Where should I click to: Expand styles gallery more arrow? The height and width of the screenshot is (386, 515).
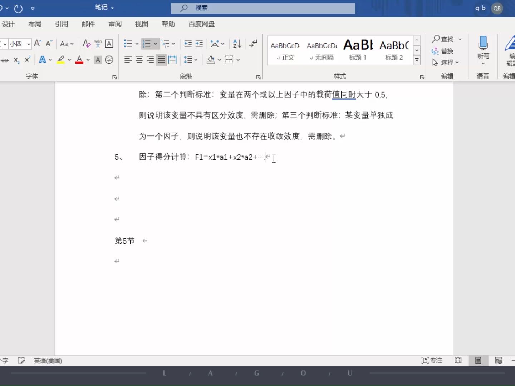pos(417,60)
